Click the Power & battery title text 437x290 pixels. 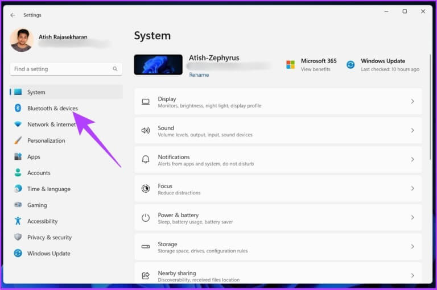coord(178,215)
